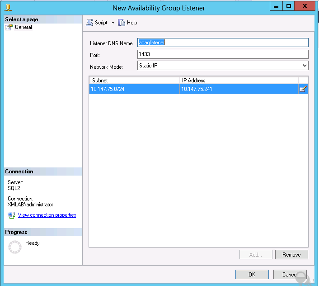319x286 pixels.
Task: Click the Listener DNS Name field
Action: [222, 43]
